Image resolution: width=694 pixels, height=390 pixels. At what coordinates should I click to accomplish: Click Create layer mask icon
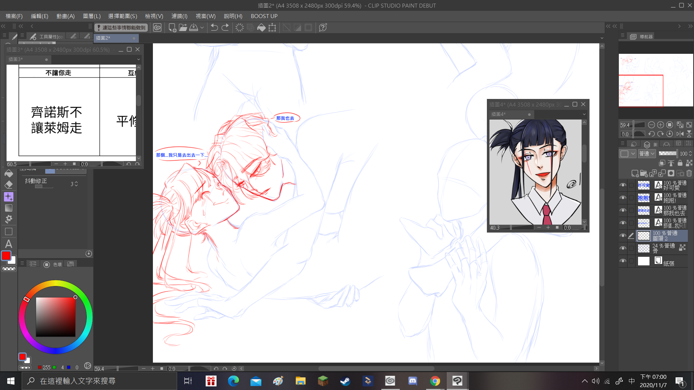pyautogui.click(x=671, y=173)
